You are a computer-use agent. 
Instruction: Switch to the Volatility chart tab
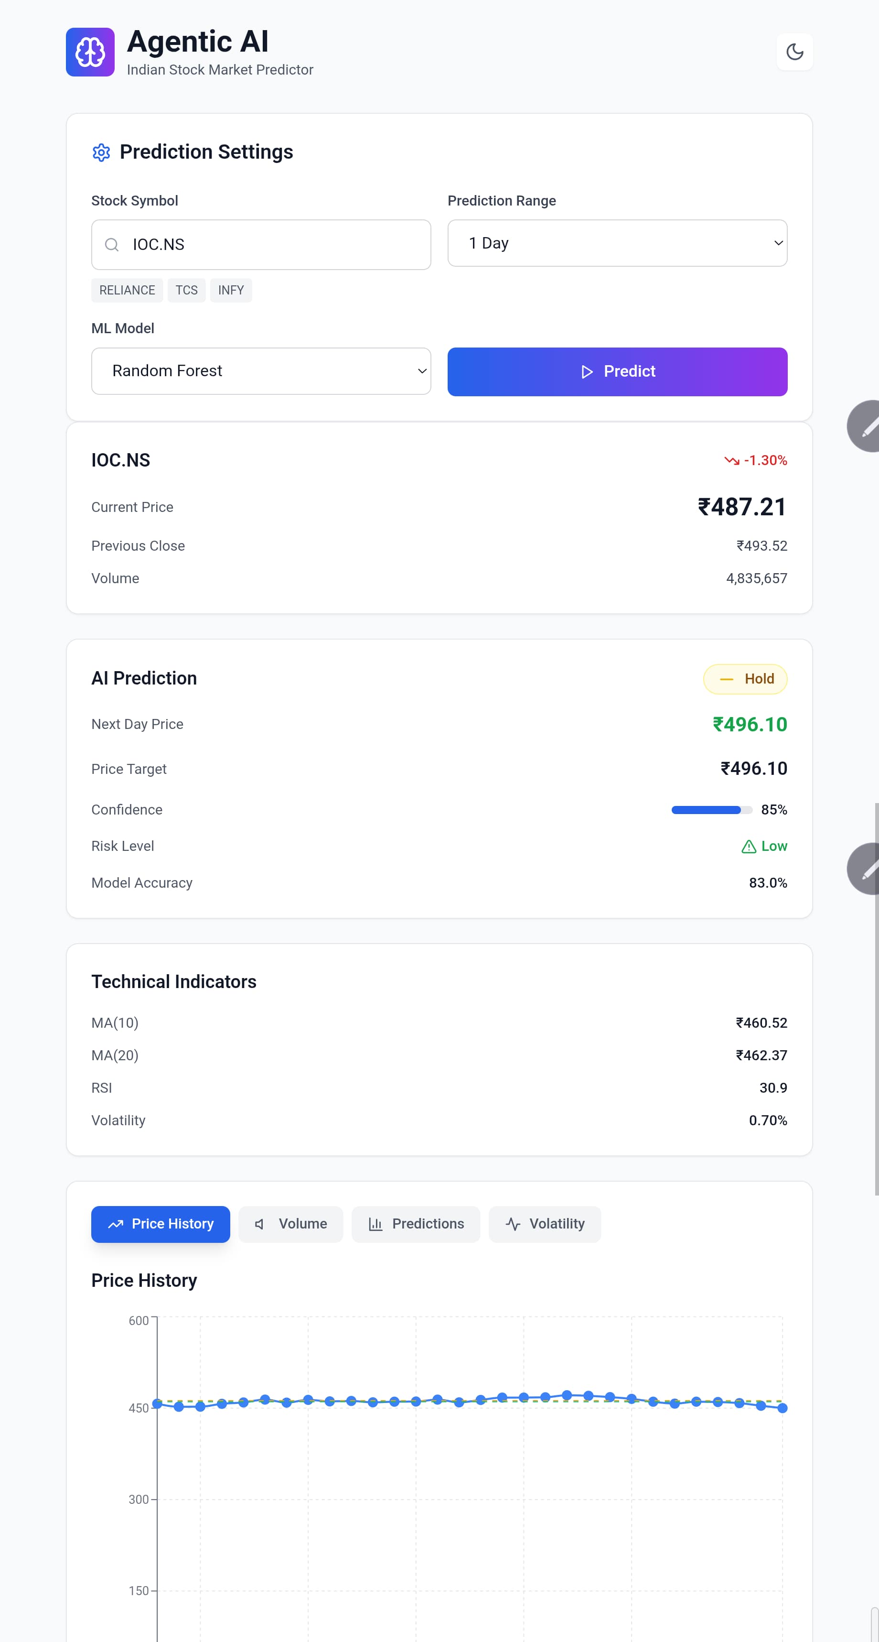[545, 1225]
